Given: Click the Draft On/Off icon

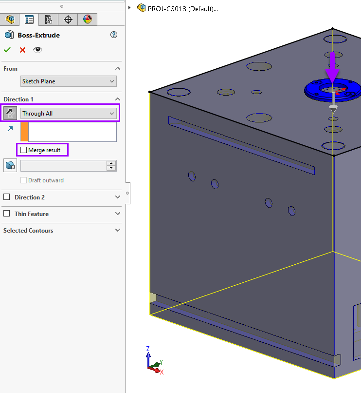Looking at the screenshot, I should (9, 165).
